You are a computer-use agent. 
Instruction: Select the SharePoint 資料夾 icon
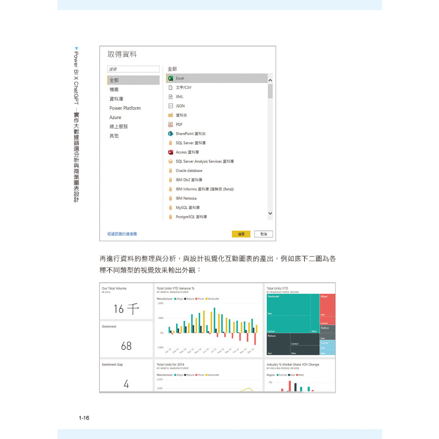[171, 134]
